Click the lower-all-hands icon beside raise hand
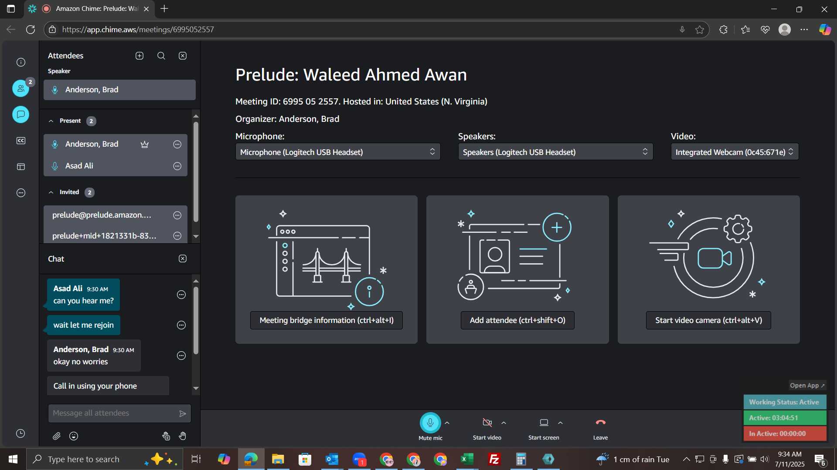 coord(166,436)
